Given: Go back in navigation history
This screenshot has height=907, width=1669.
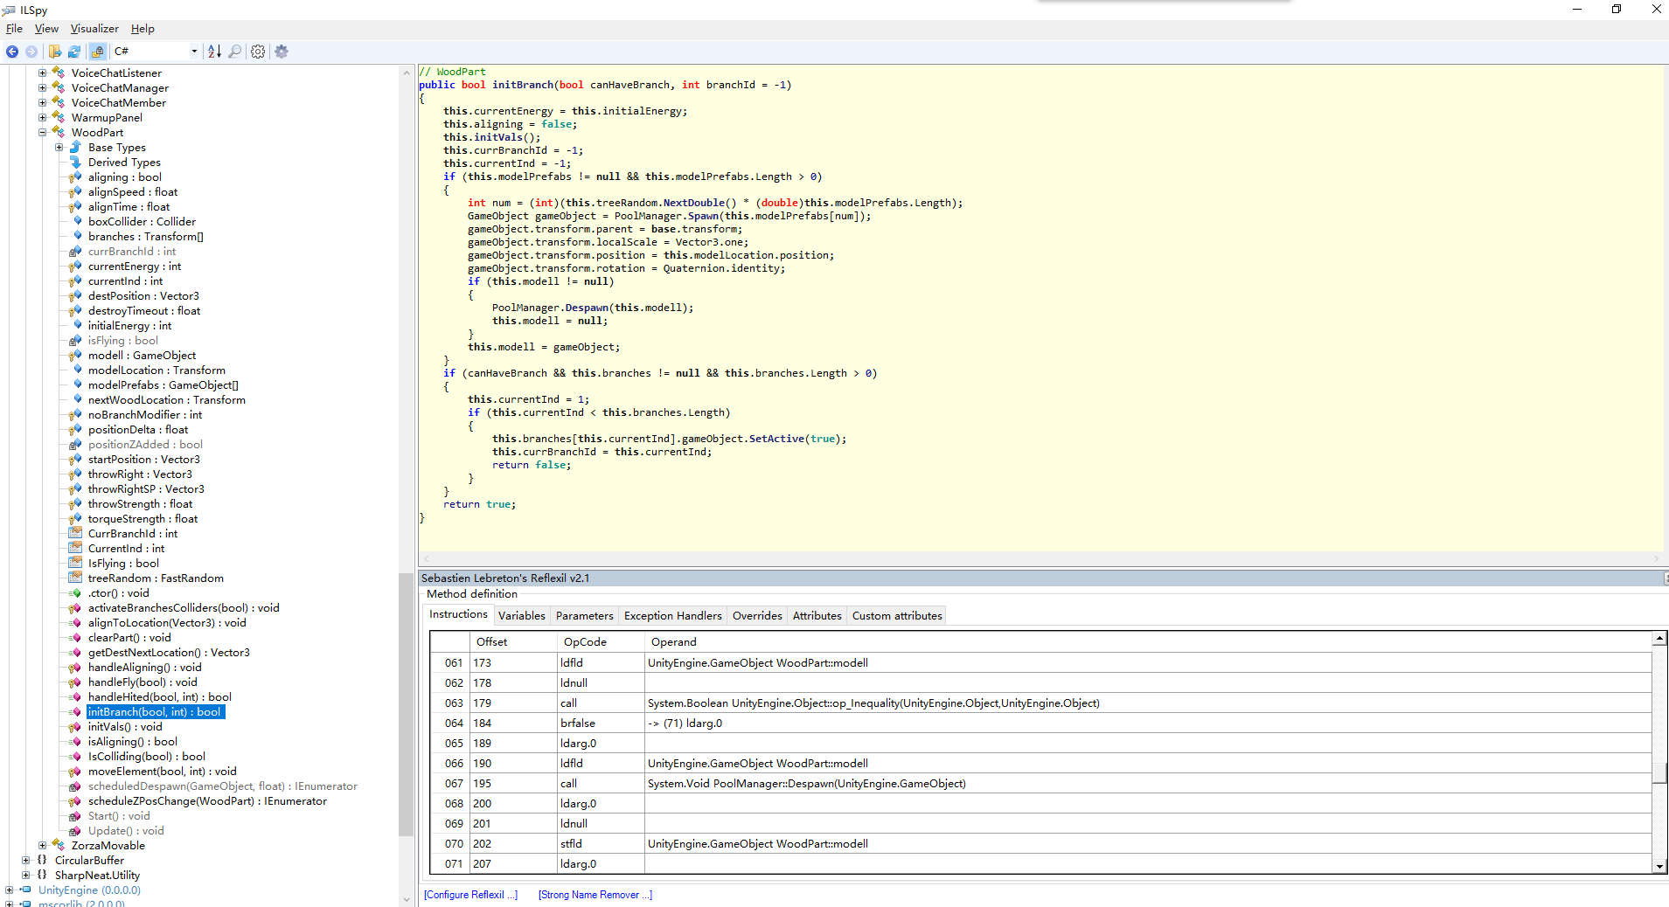Looking at the screenshot, I should (12, 52).
